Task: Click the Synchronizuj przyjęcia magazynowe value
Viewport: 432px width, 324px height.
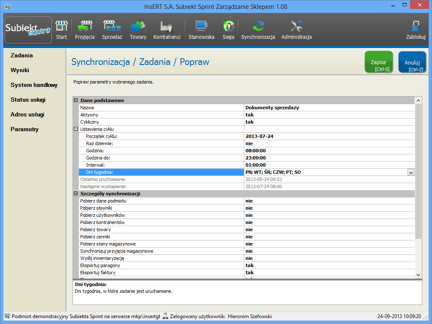Action: tap(329, 251)
